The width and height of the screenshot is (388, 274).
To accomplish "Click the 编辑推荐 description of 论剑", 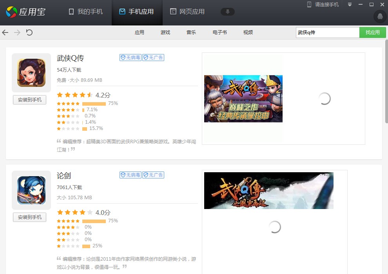I will coord(127,263).
